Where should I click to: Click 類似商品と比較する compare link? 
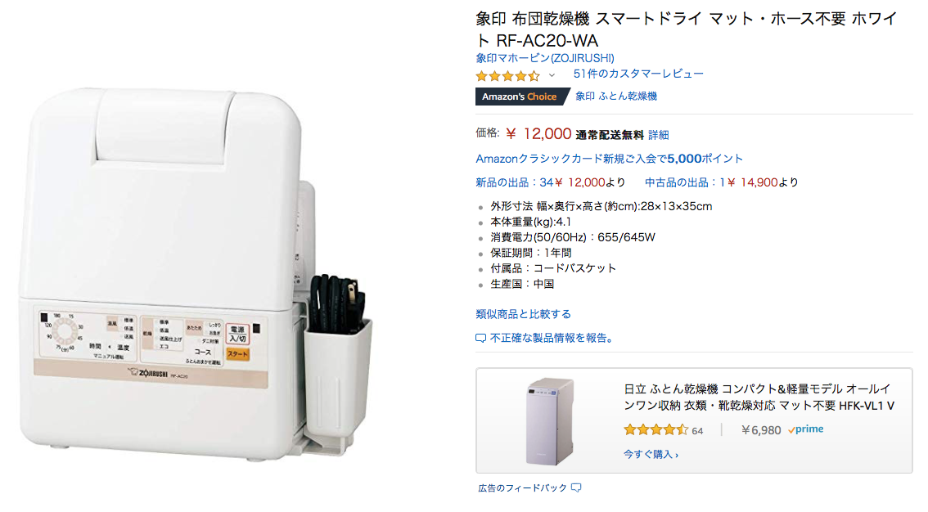523,314
